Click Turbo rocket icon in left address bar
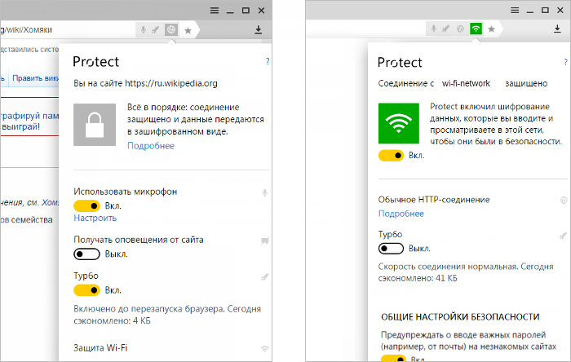The width and height of the screenshot is (571, 362). [x=156, y=30]
